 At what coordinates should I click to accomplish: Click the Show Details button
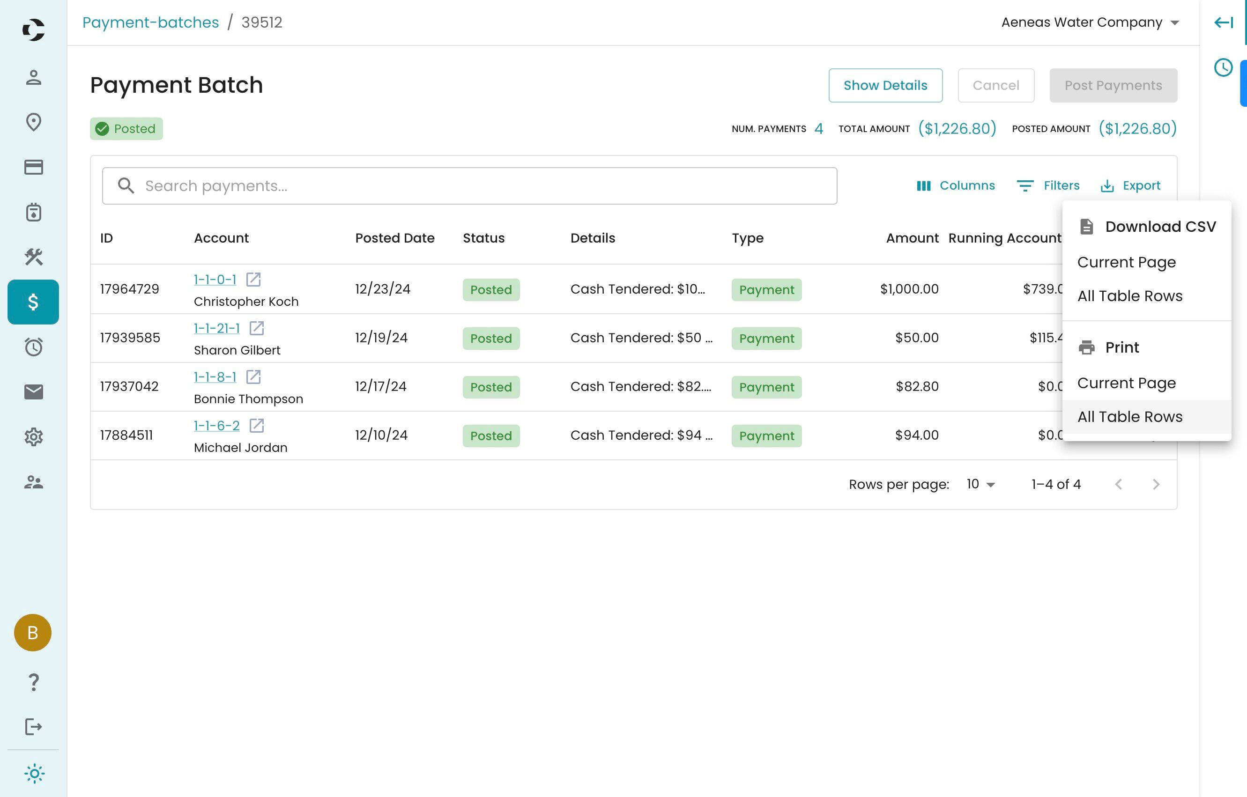pyautogui.click(x=885, y=85)
